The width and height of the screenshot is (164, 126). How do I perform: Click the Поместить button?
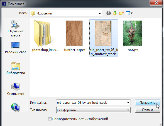(x=148, y=103)
